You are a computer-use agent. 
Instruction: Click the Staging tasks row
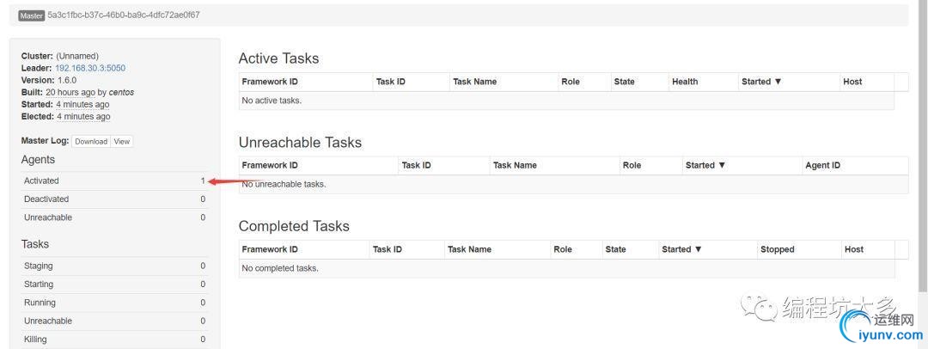(114, 266)
